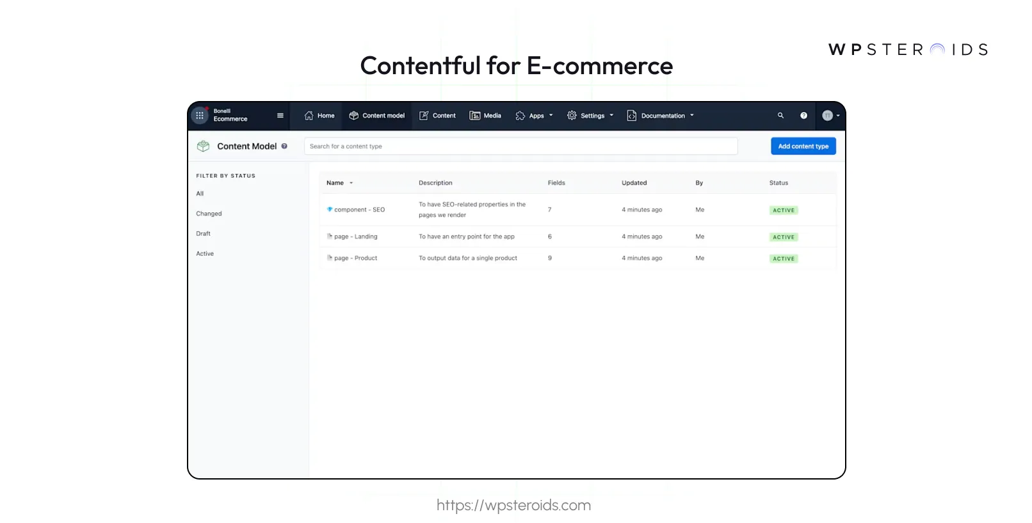Image resolution: width=1032 pixels, height=523 pixels.
Task: Open the Apps menu
Action: (534, 116)
